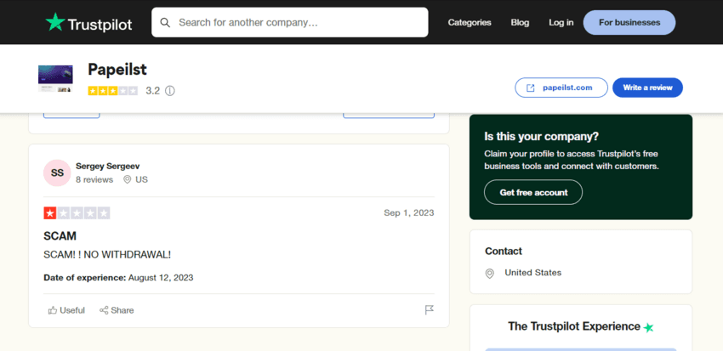Open the Blog menu item
The image size is (723, 351).
520,22
